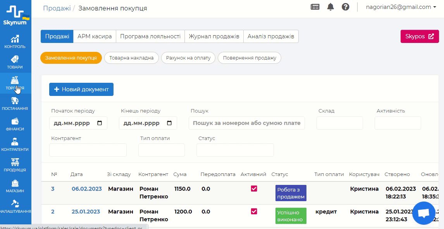This screenshot has height=229, width=444.
Task: Select the Замовлення покупця pill
Action: (71, 58)
